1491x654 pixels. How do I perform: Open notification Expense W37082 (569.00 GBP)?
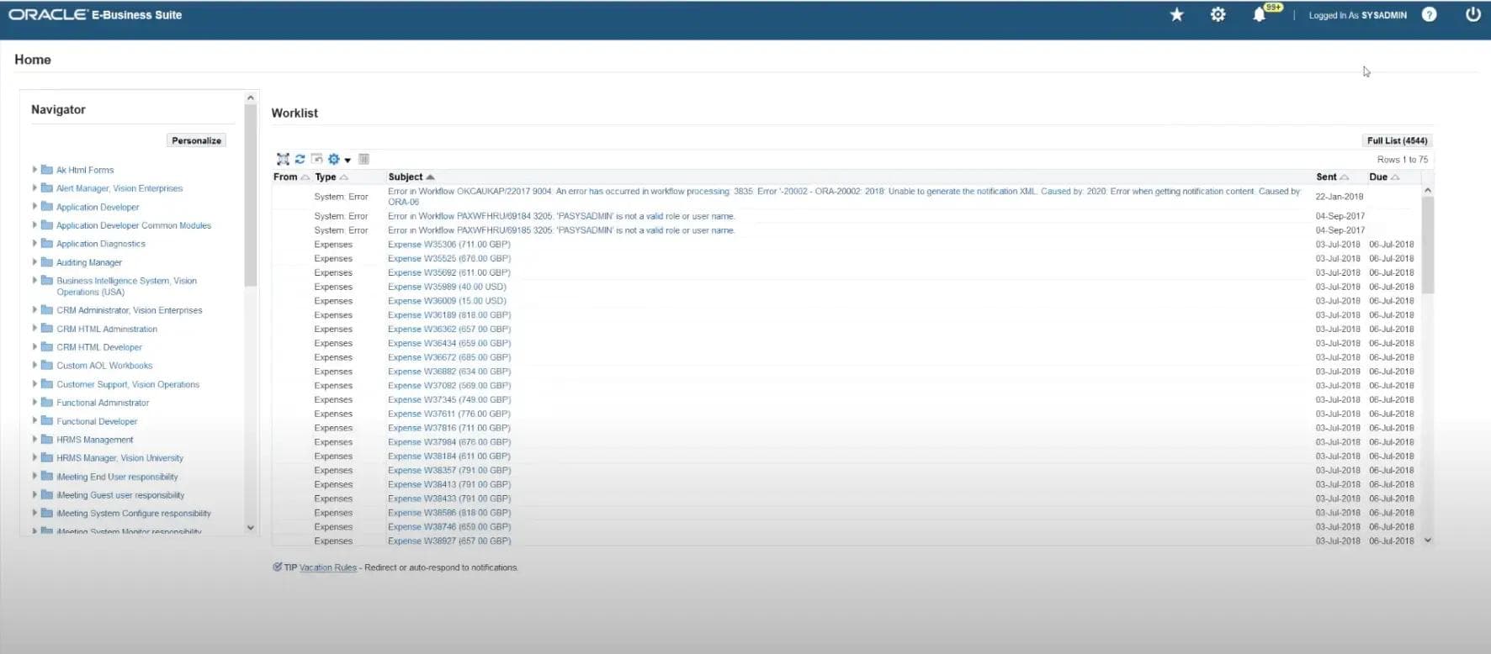(449, 386)
